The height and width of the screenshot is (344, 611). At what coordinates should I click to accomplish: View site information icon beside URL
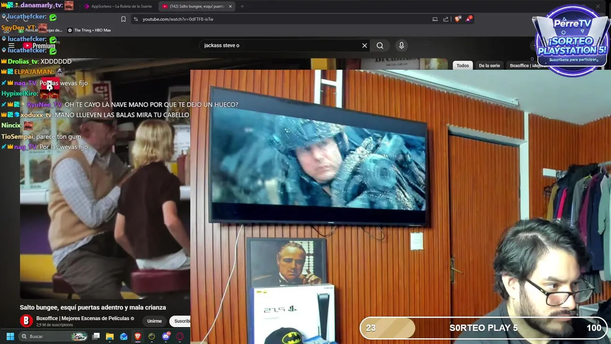pos(136,19)
